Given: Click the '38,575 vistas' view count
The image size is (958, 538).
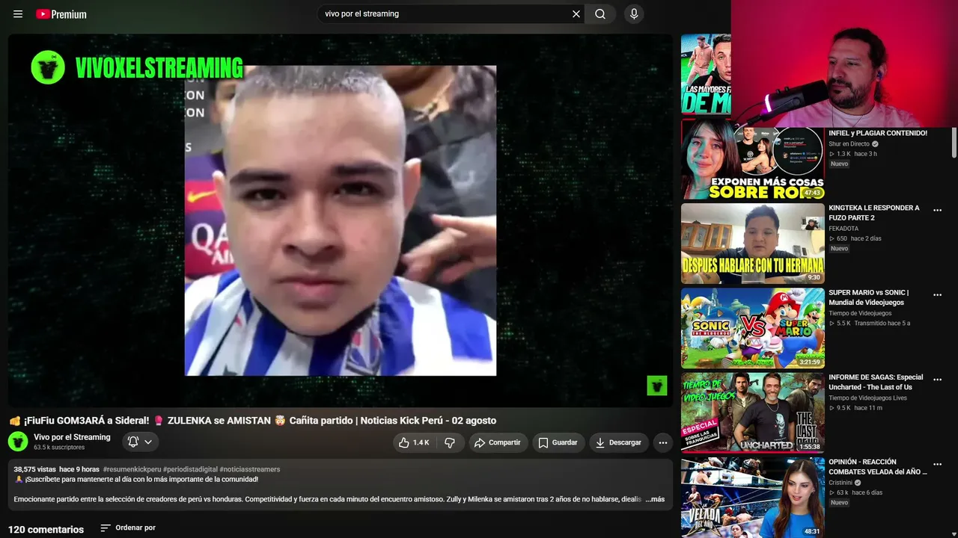Looking at the screenshot, I should pyautogui.click(x=35, y=469).
